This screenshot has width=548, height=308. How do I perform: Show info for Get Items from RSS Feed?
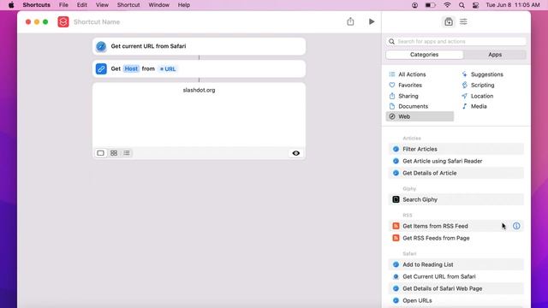click(x=516, y=226)
